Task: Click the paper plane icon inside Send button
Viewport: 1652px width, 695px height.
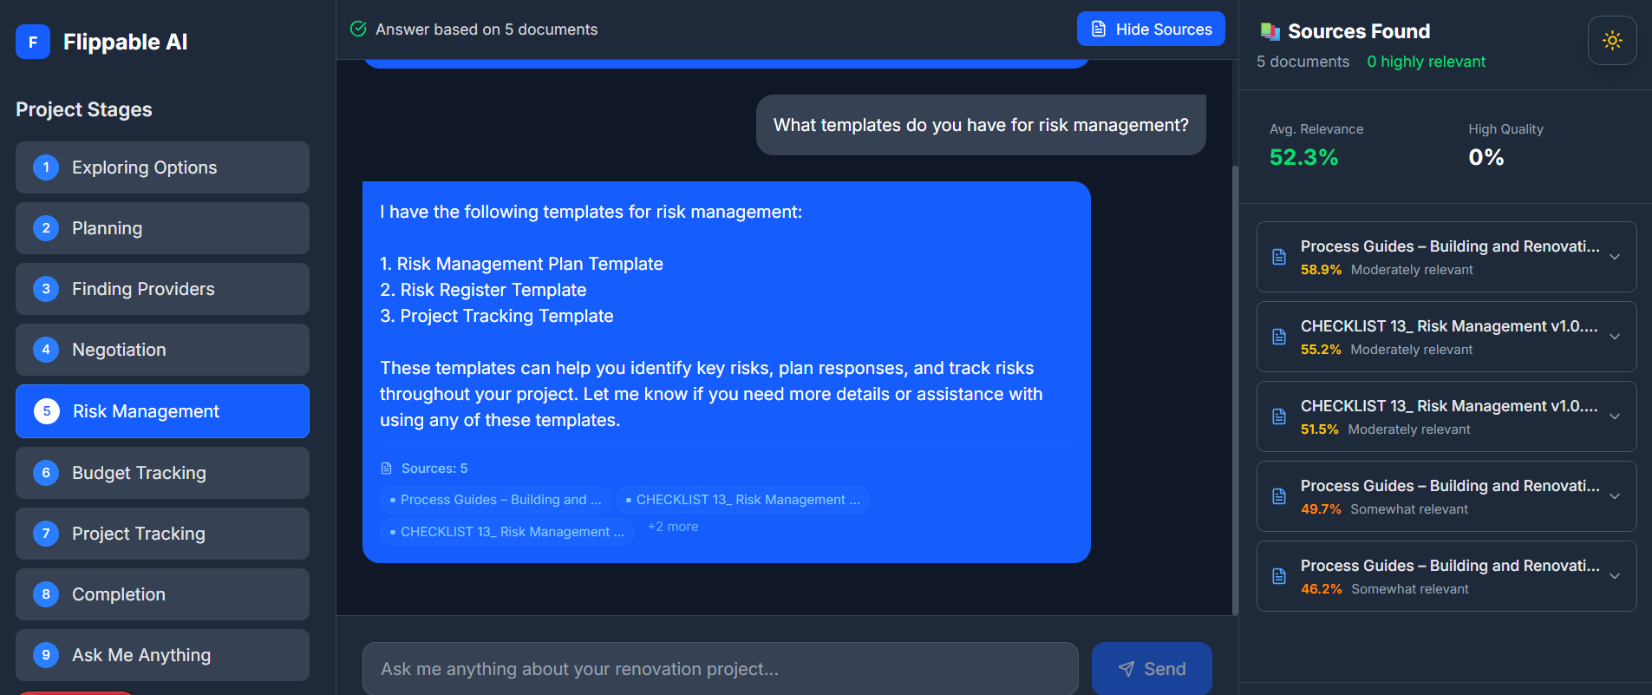Action: tap(1126, 669)
